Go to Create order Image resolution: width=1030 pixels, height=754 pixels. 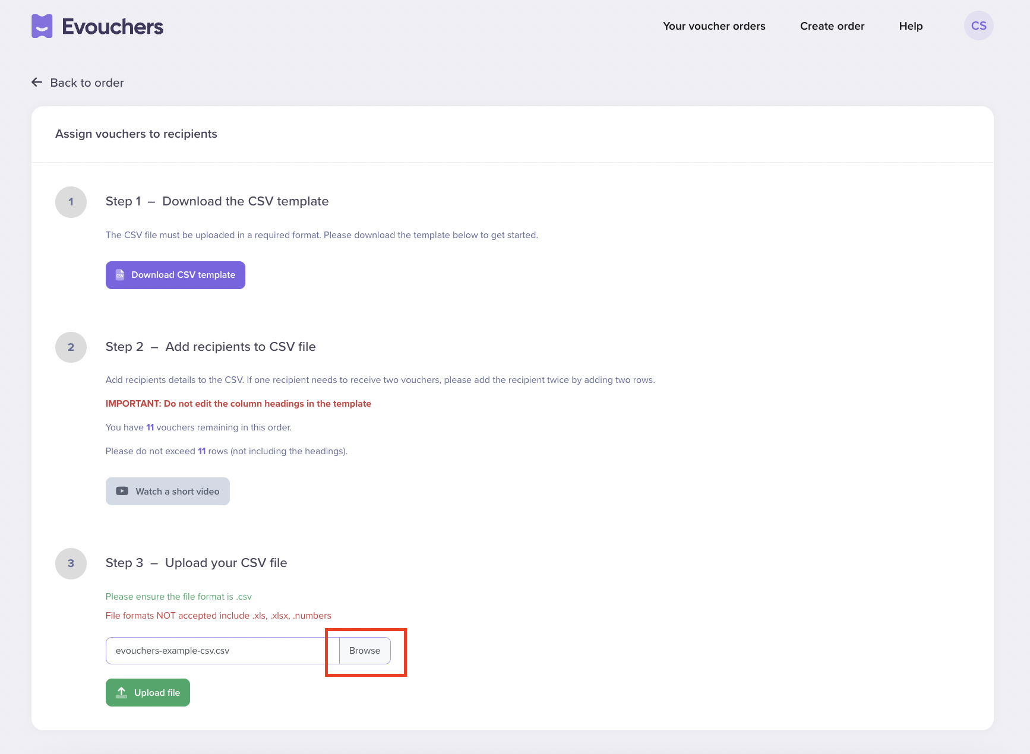pyautogui.click(x=832, y=26)
